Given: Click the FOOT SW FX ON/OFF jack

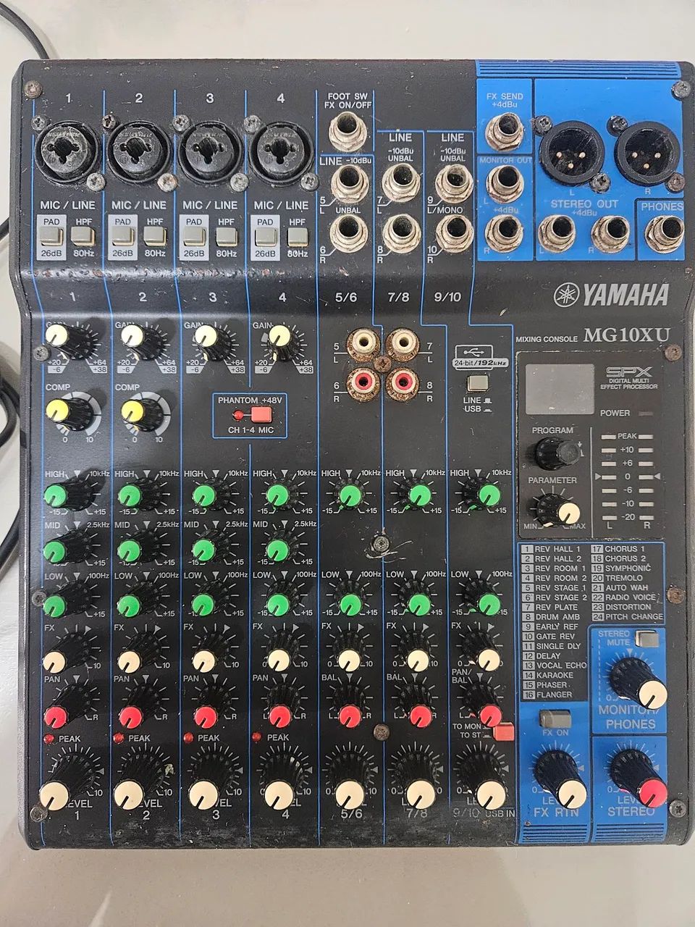Looking at the screenshot, I should [348, 132].
